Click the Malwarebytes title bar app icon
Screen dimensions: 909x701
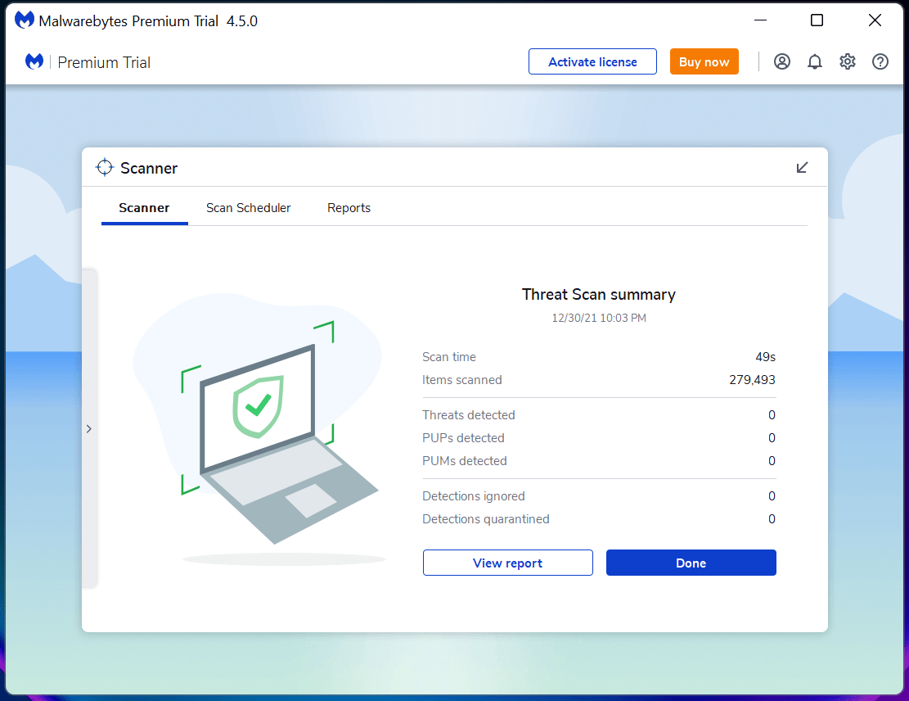click(x=25, y=20)
